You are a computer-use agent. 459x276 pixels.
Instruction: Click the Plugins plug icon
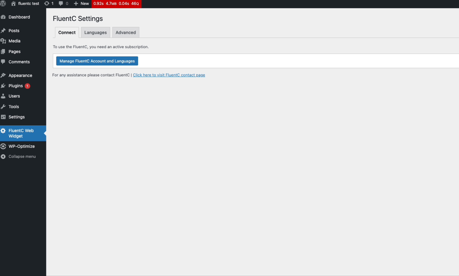pyautogui.click(x=3, y=86)
